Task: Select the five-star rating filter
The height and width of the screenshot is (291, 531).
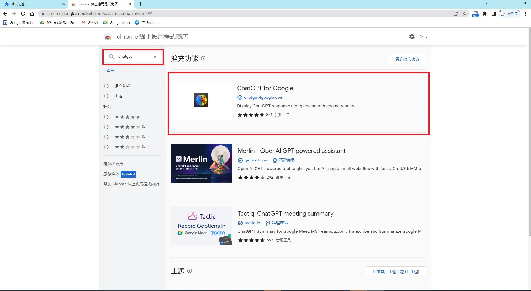Action: [x=106, y=117]
